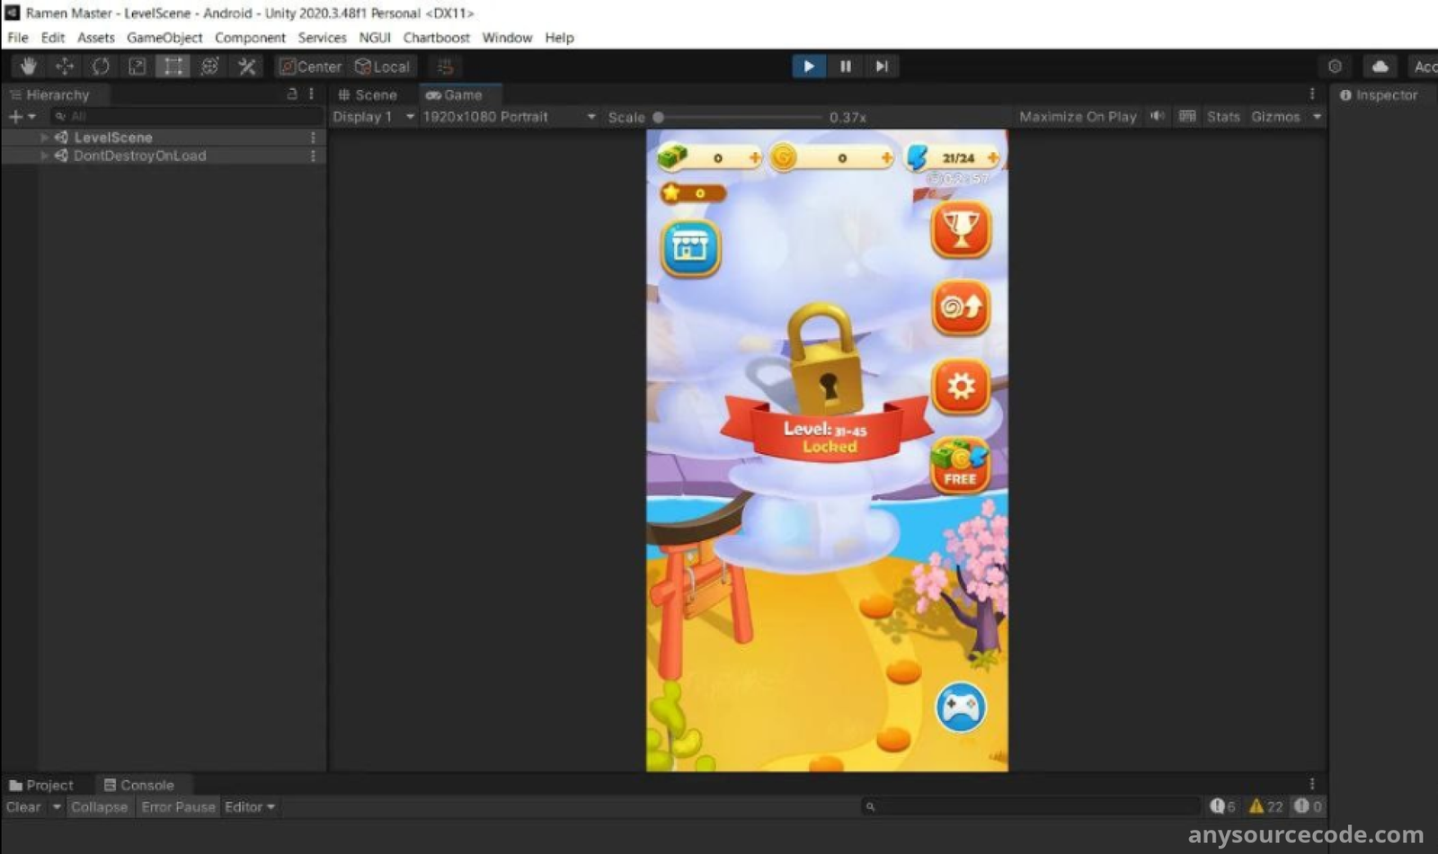
Task: Select the Rotate tool
Action: tap(101, 67)
